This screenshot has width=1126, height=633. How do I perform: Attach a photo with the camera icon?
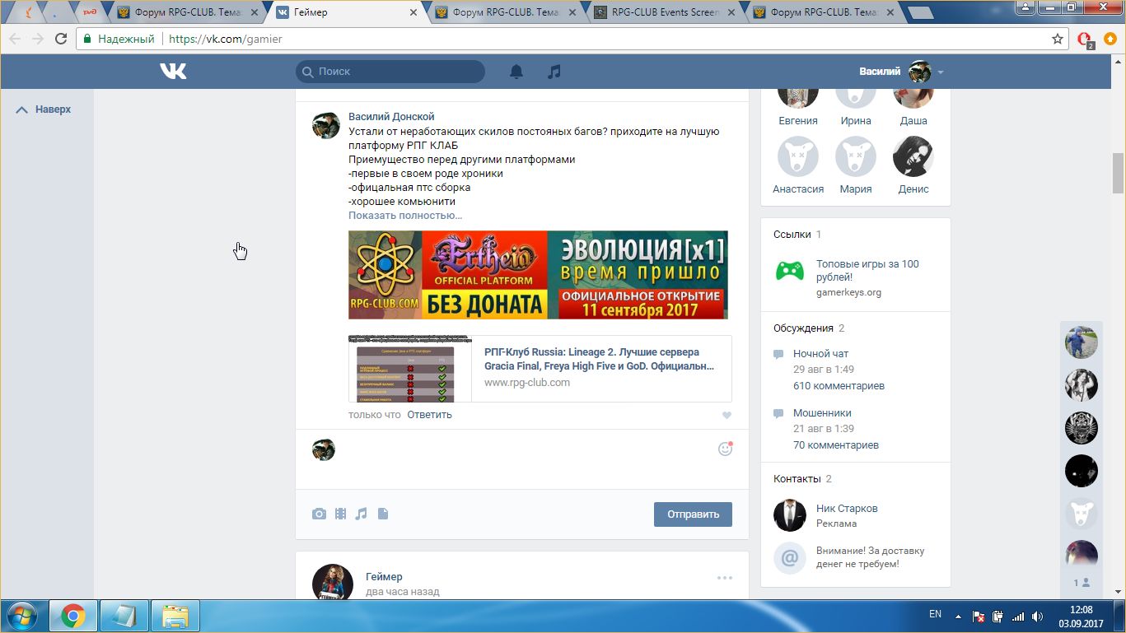pyautogui.click(x=320, y=514)
